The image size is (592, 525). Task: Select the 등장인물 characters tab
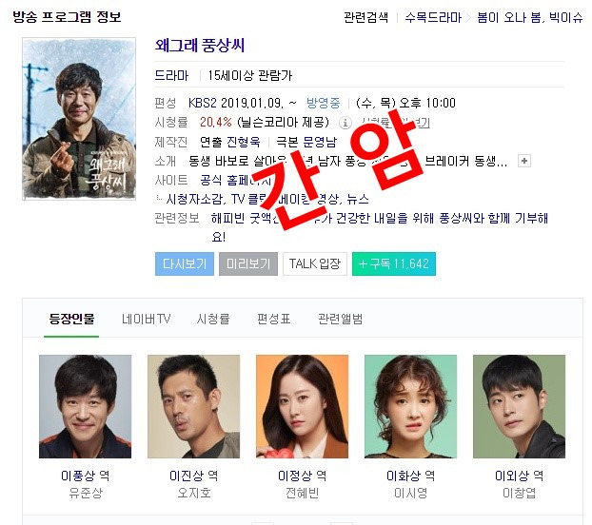click(71, 319)
